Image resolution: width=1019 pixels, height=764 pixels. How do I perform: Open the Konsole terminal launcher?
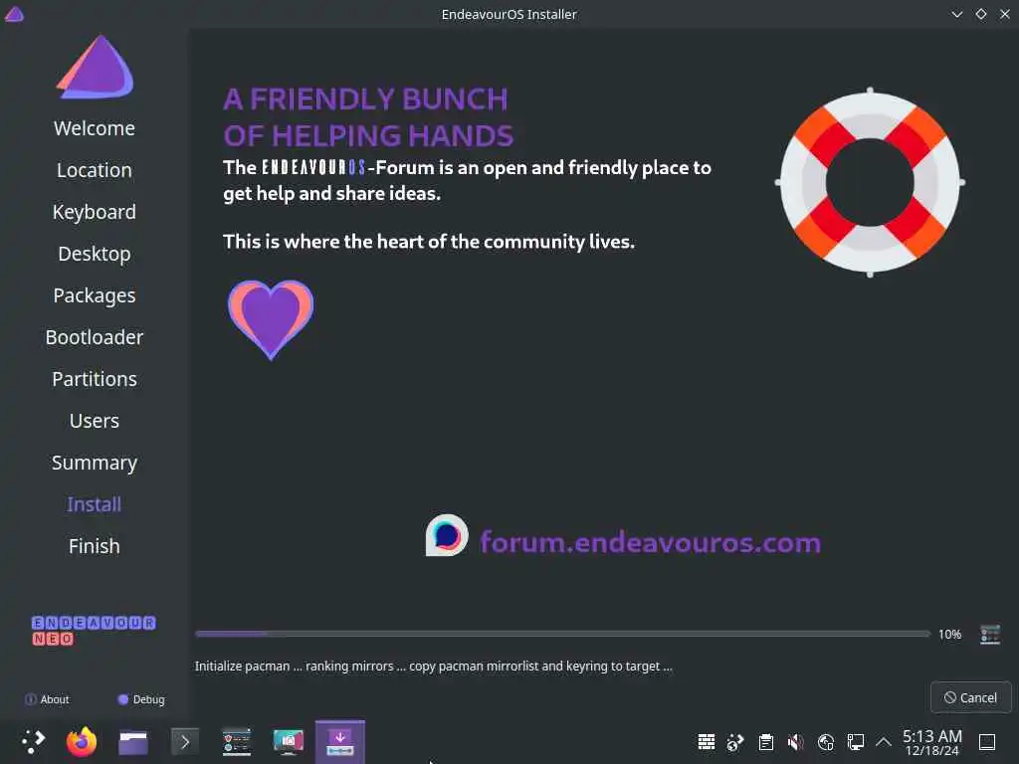click(x=184, y=741)
